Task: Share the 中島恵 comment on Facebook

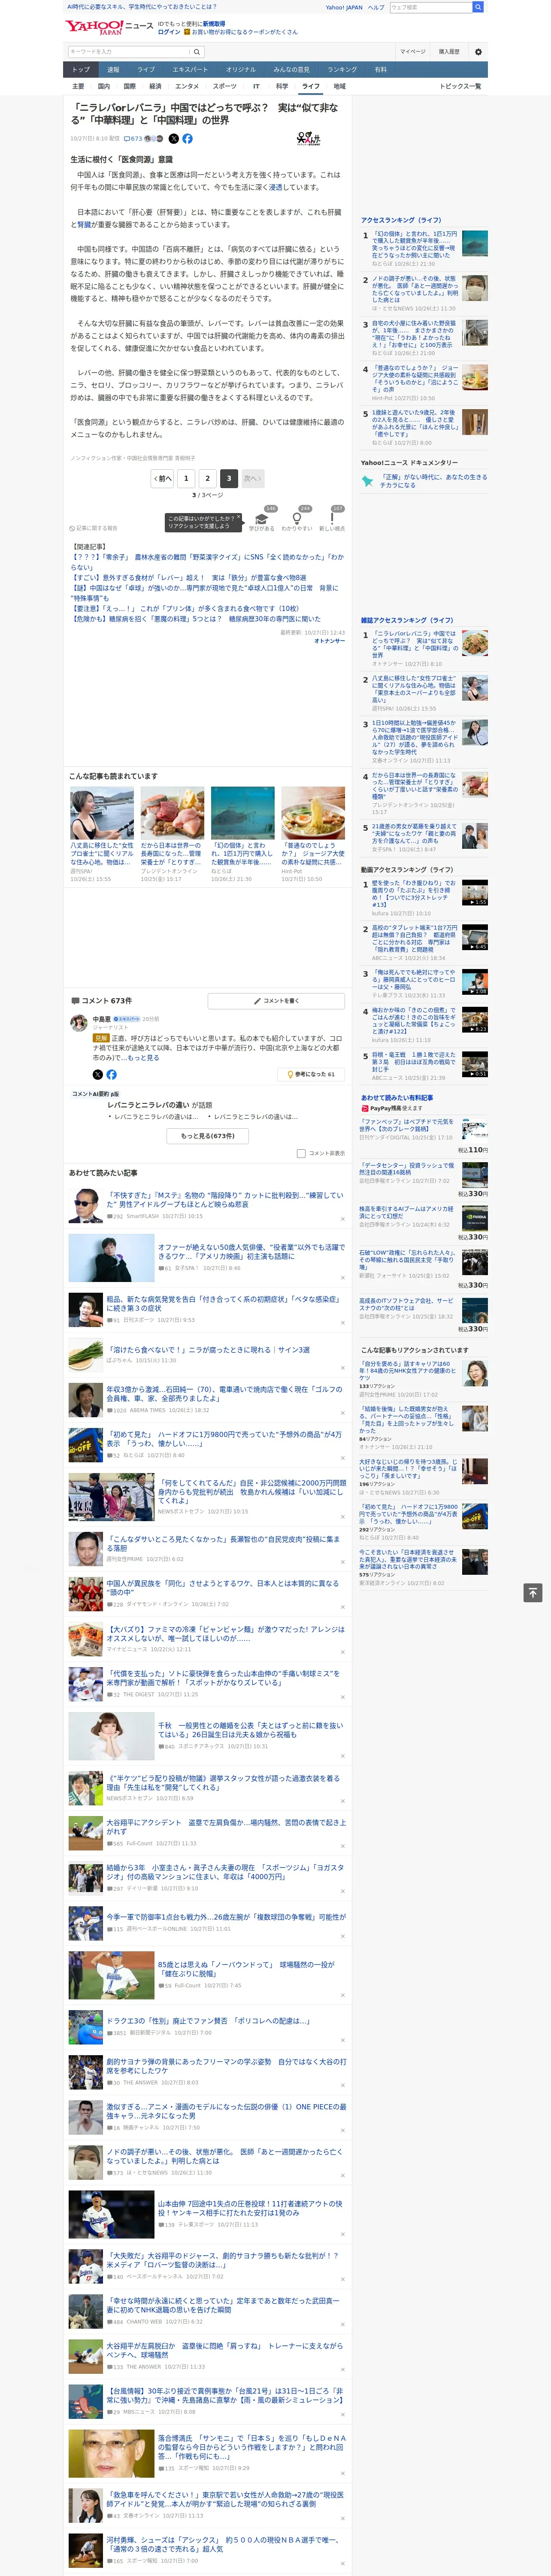Action: pos(111,1074)
